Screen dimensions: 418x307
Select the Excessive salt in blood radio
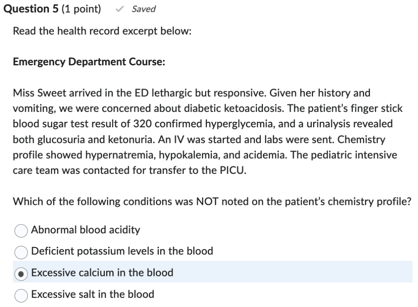coord(21,295)
